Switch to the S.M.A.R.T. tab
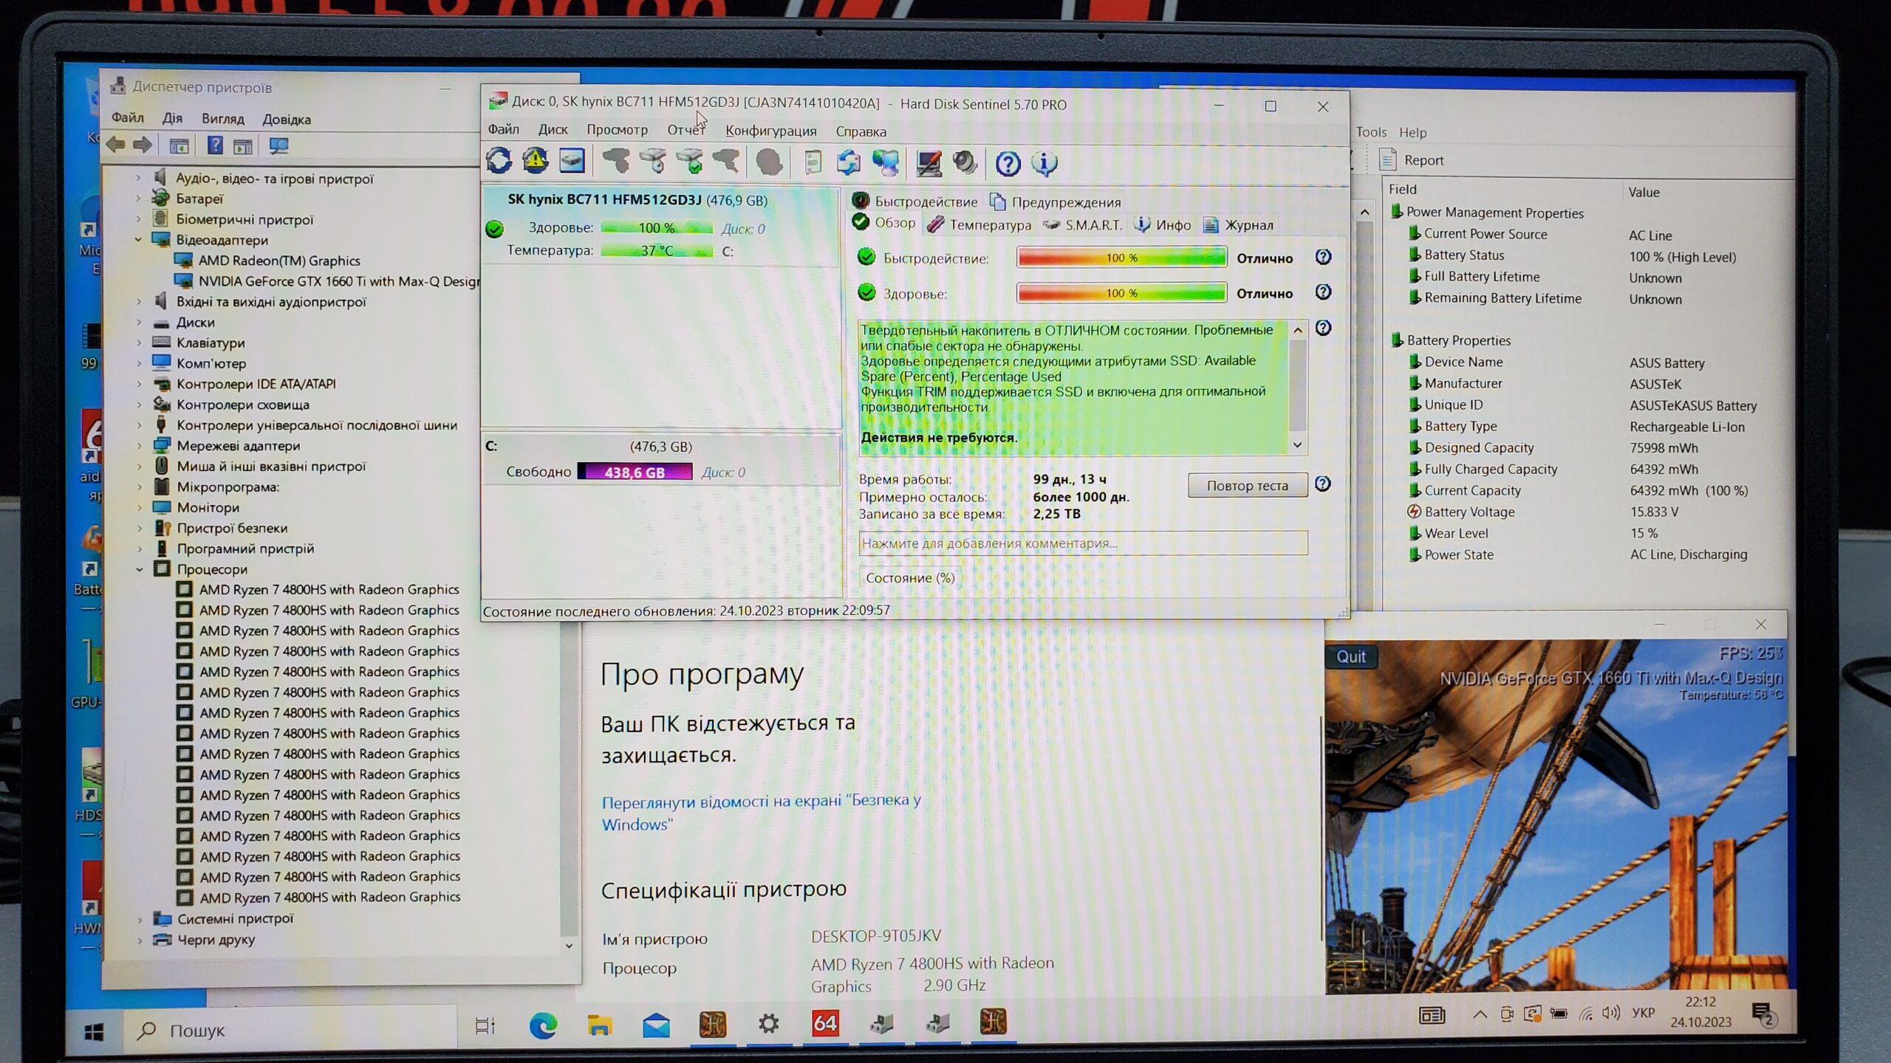The image size is (1891, 1063). 1084,225
